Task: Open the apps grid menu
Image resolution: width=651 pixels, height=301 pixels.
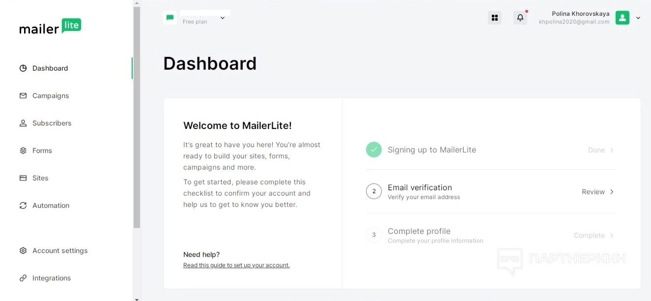Action: 495,18
